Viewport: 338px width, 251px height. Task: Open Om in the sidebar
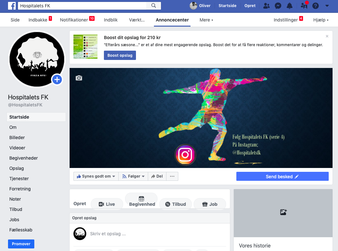point(13,127)
